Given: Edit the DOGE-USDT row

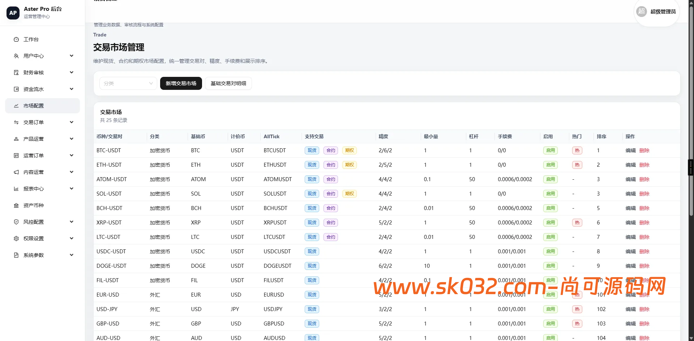Looking at the screenshot, I should pyautogui.click(x=630, y=266).
